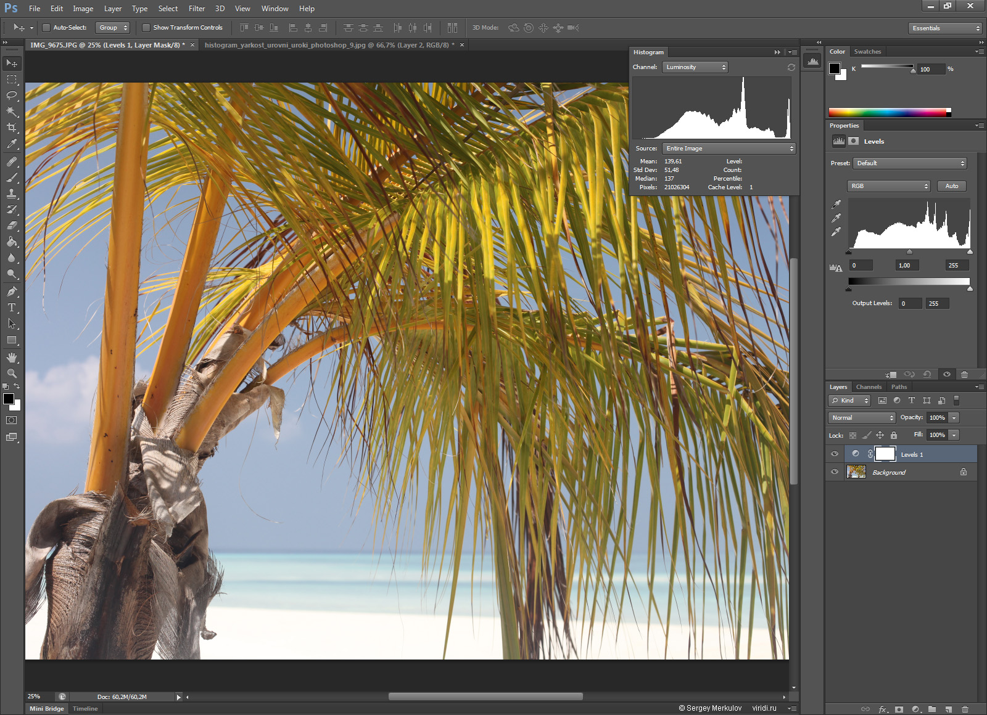Delete the adjustment layer in Properties
The image size is (987, 715).
click(x=965, y=374)
